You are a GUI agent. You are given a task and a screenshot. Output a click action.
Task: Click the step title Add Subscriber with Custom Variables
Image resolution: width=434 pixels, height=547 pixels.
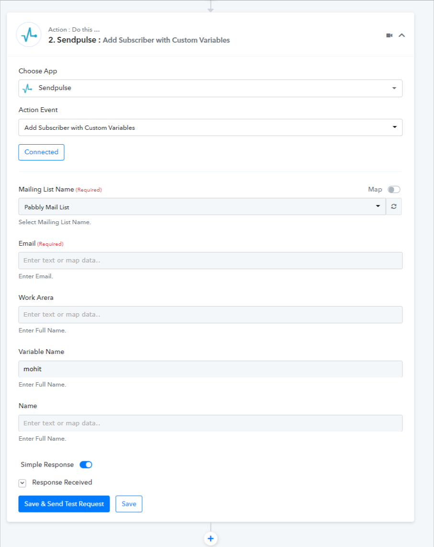pos(167,40)
